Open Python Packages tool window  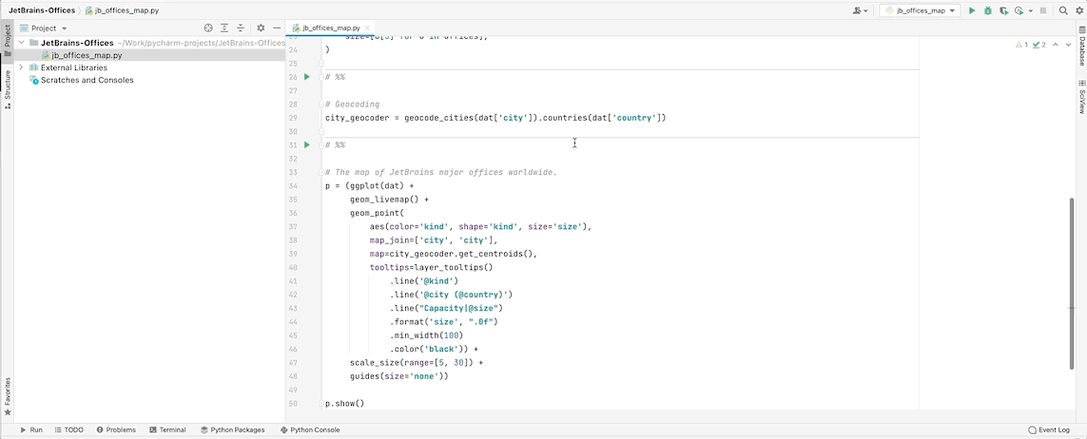click(233, 430)
